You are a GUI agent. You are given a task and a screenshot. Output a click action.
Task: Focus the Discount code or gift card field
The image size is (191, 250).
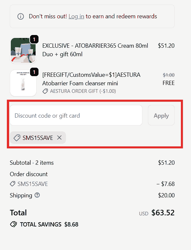[x=76, y=115]
